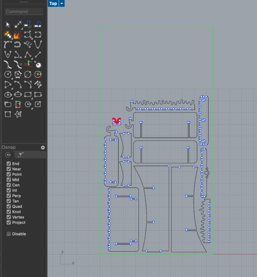The image size is (257, 277).
Task: Select the arrow pointer selection tool
Action: tap(8, 25)
